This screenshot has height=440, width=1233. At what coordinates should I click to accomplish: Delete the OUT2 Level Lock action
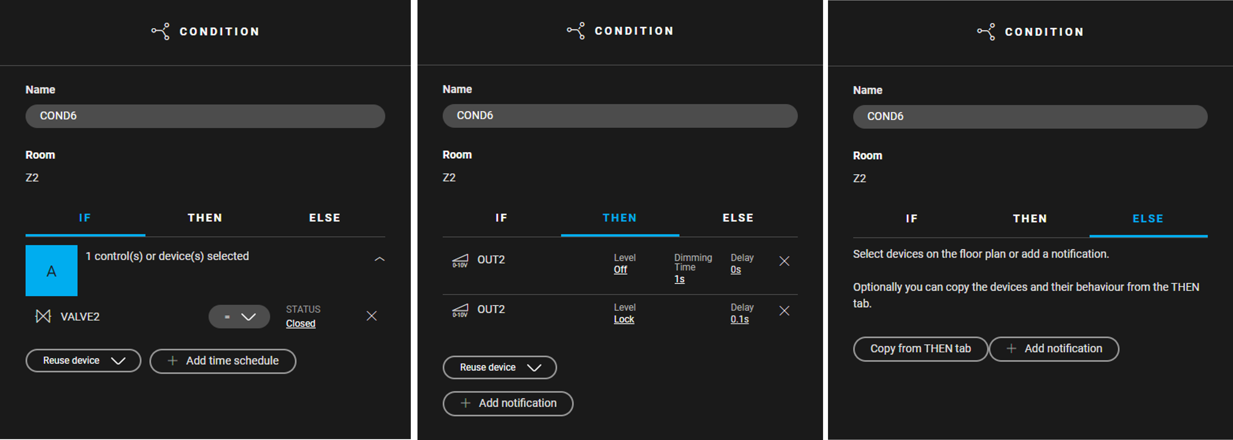[784, 311]
